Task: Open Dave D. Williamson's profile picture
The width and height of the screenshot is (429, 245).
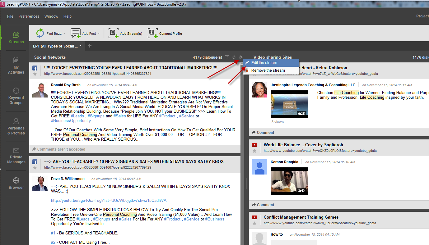Action: [x=40, y=184]
